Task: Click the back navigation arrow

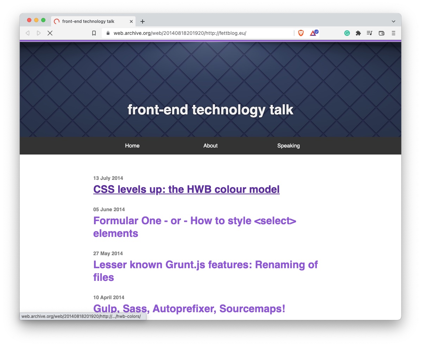Action: click(27, 33)
